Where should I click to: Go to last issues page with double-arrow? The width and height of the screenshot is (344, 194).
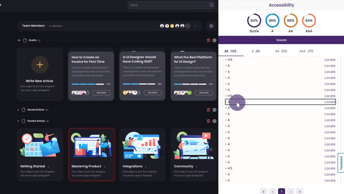(300, 191)
